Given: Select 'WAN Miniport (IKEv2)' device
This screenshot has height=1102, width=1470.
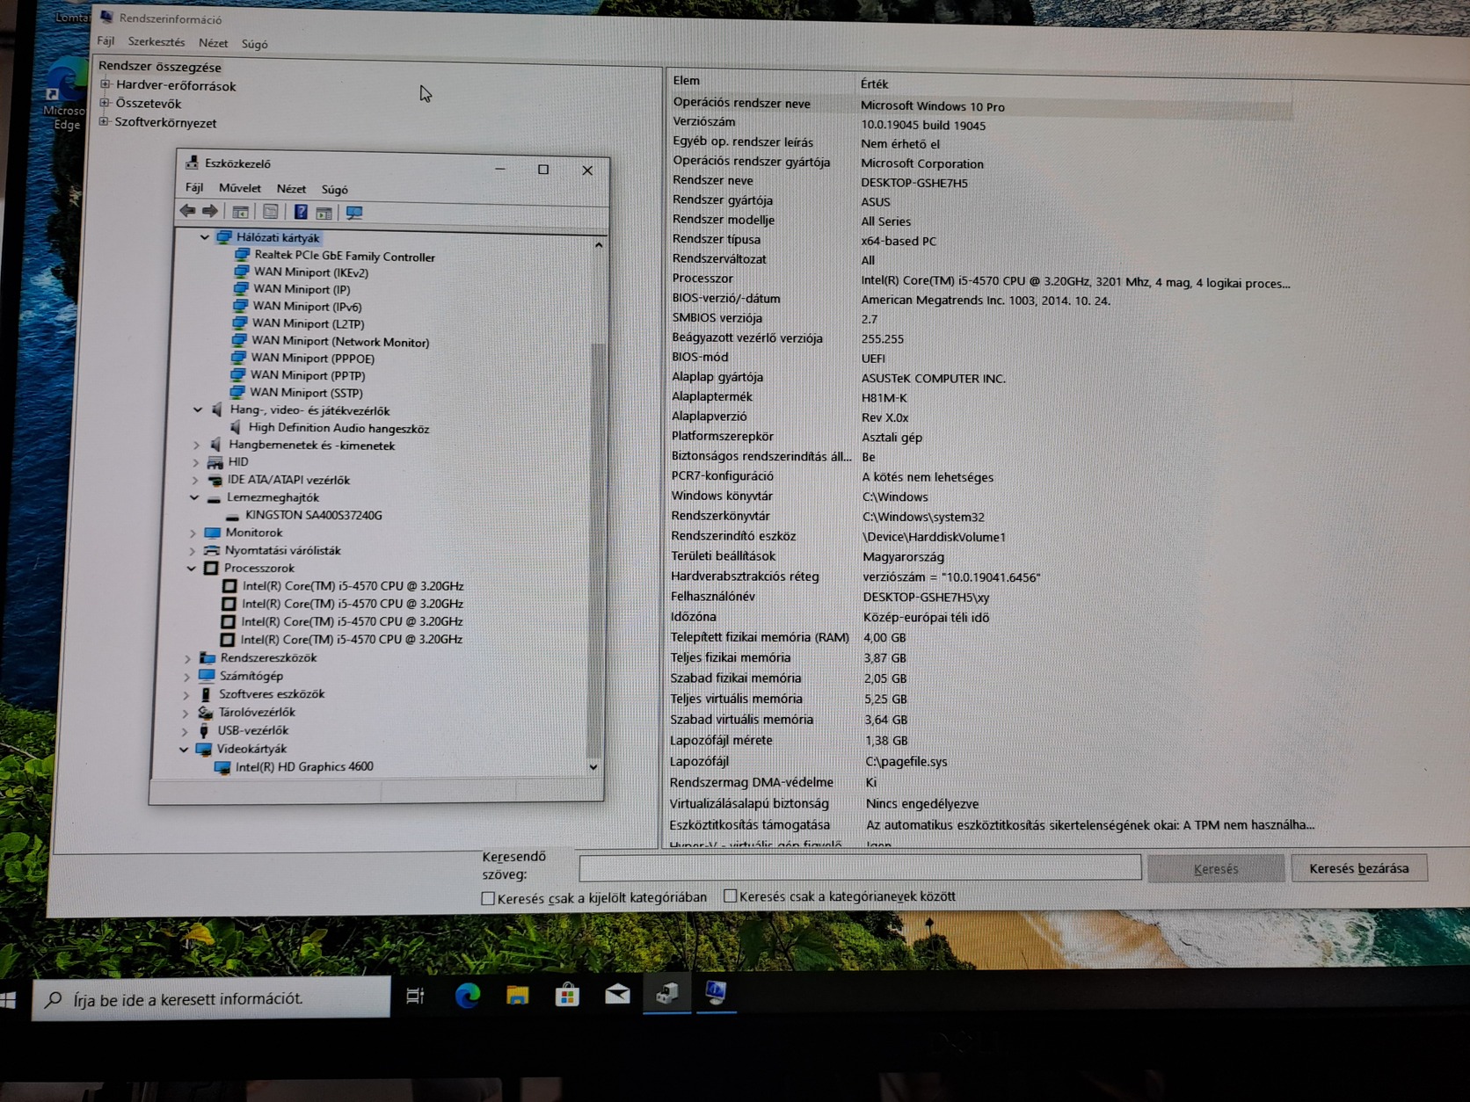Looking at the screenshot, I should pos(311,272).
